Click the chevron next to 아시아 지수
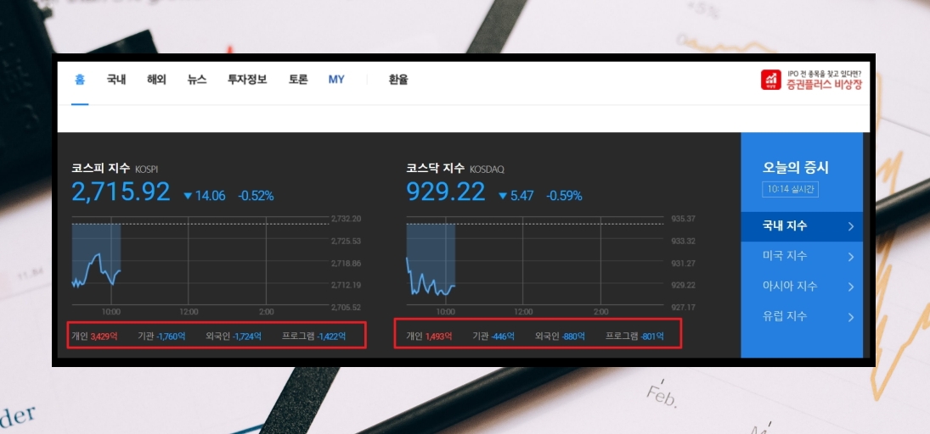This screenshot has height=434, width=930. [x=850, y=287]
